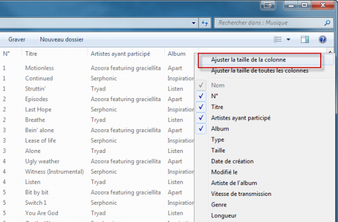Click the refresh icon beside the address bar
Image resolution: width=338 pixels, height=222 pixels.
tap(205, 23)
